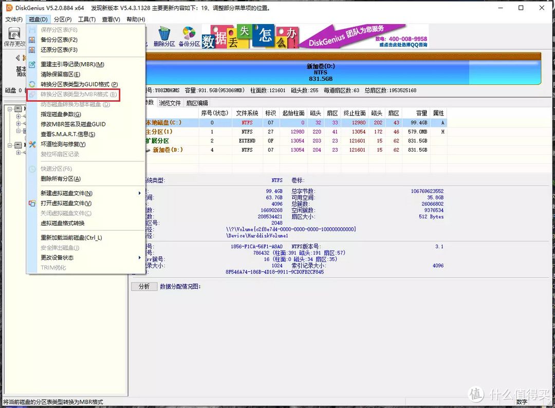Image resolution: width=555 pixels, height=408 pixels.
Task: Click the green arrows icon for GUID conversion
Action: [32, 84]
